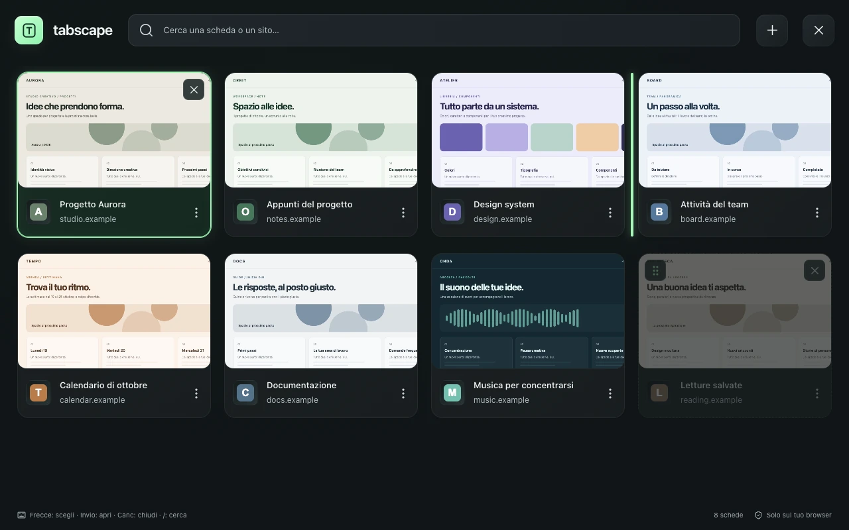Viewport: 849px width, 530px height.
Task: Click the 'M' favicon of Musica per concentrarsi
Action: tap(452, 393)
